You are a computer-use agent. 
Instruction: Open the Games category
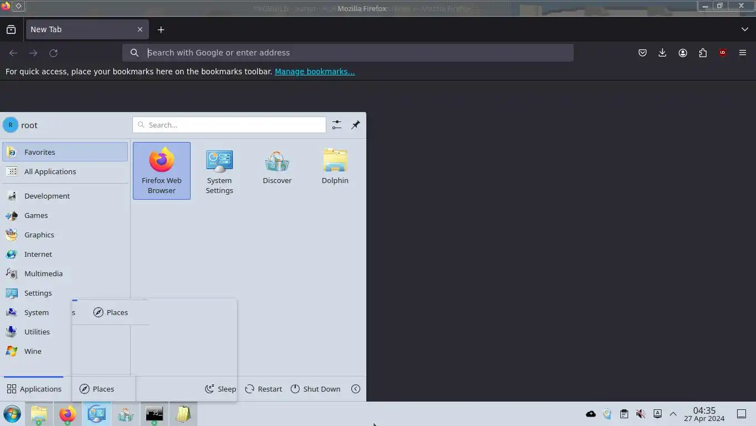65,215
